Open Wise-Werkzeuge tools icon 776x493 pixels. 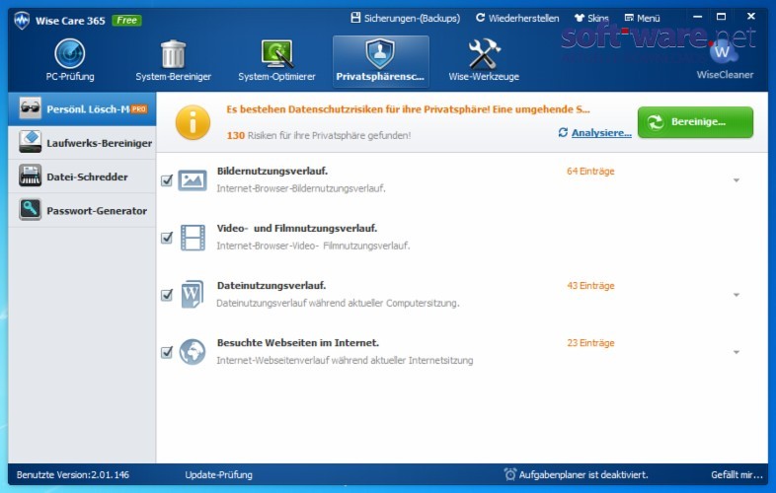tap(484, 53)
